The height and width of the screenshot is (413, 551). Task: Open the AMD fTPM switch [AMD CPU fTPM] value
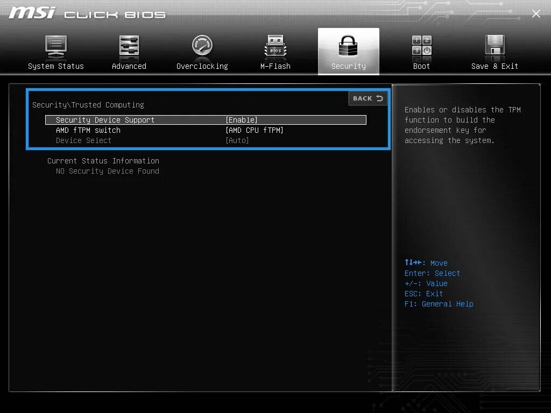(x=255, y=130)
